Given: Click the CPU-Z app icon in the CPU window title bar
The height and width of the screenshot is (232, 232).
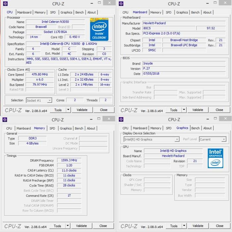Looking at the screenshot, I should [5, 4].
